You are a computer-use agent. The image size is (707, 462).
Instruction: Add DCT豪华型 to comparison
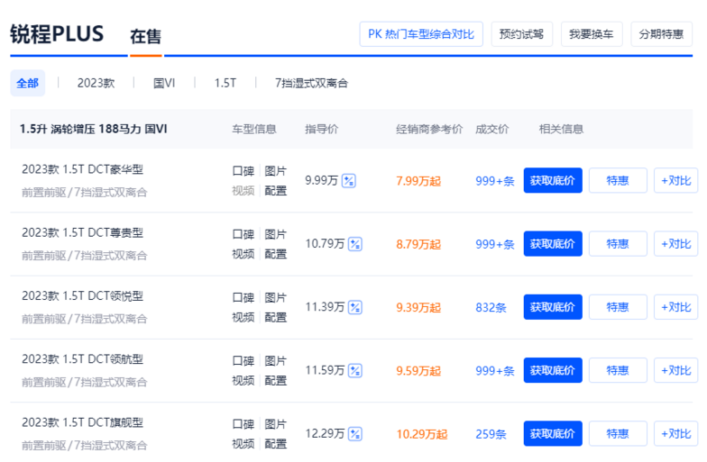click(x=676, y=180)
